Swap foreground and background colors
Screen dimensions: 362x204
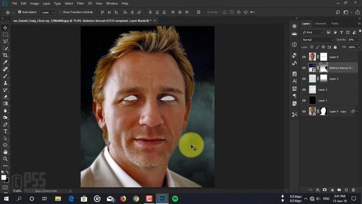coord(7,172)
